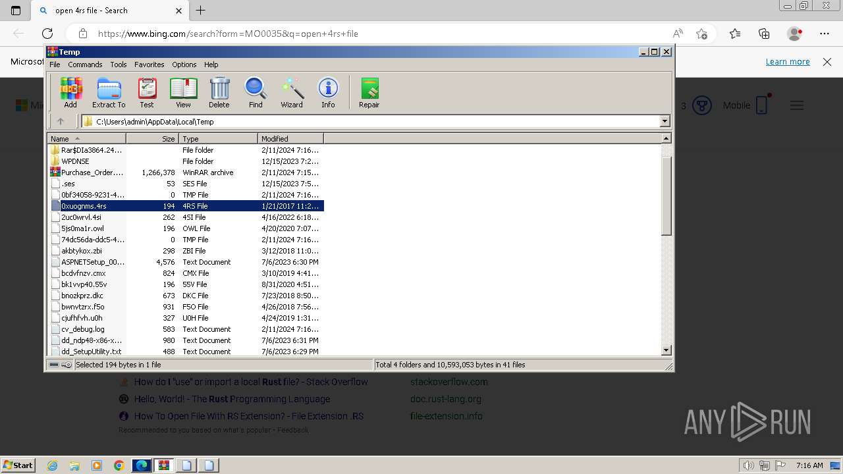Open the View toolbar icon

183,92
